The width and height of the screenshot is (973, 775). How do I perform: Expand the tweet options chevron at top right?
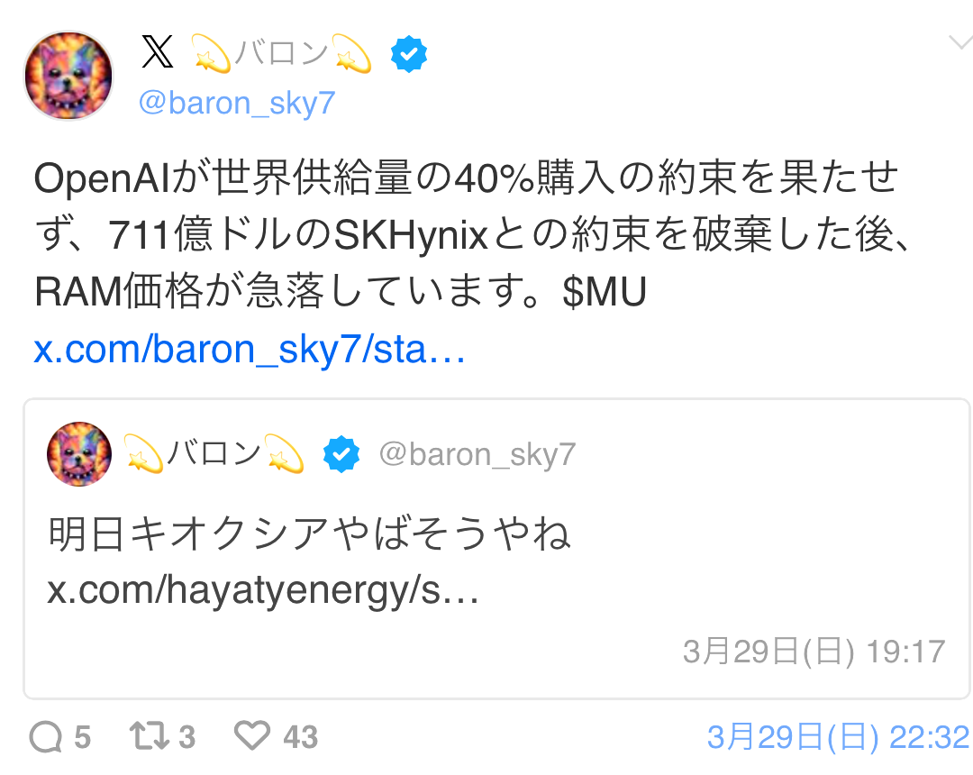pos(960,42)
